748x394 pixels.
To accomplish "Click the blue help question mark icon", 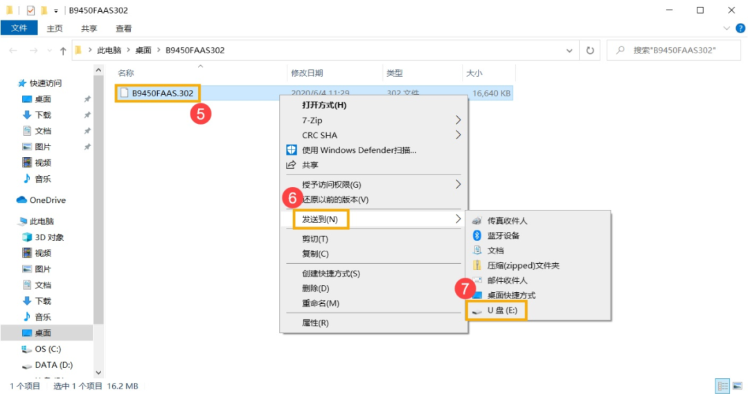I will pyautogui.click(x=740, y=28).
